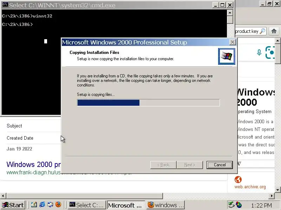Open the web.archive.org link
Image resolution: width=281 pixels, height=210 pixels.
coord(250,187)
